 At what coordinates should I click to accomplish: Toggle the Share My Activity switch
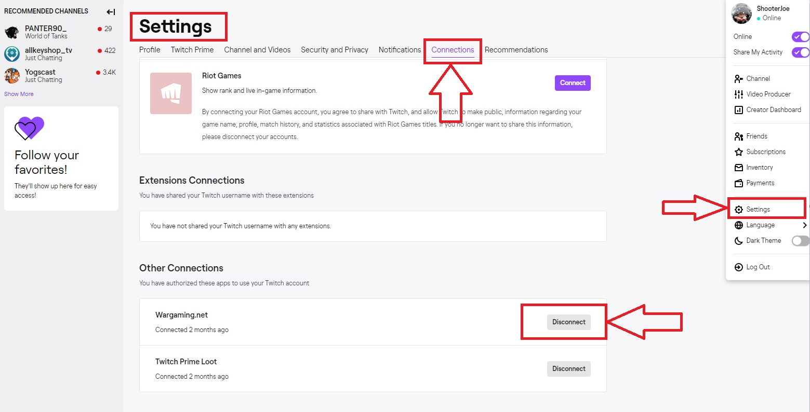pyautogui.click(x=800, y=52)
